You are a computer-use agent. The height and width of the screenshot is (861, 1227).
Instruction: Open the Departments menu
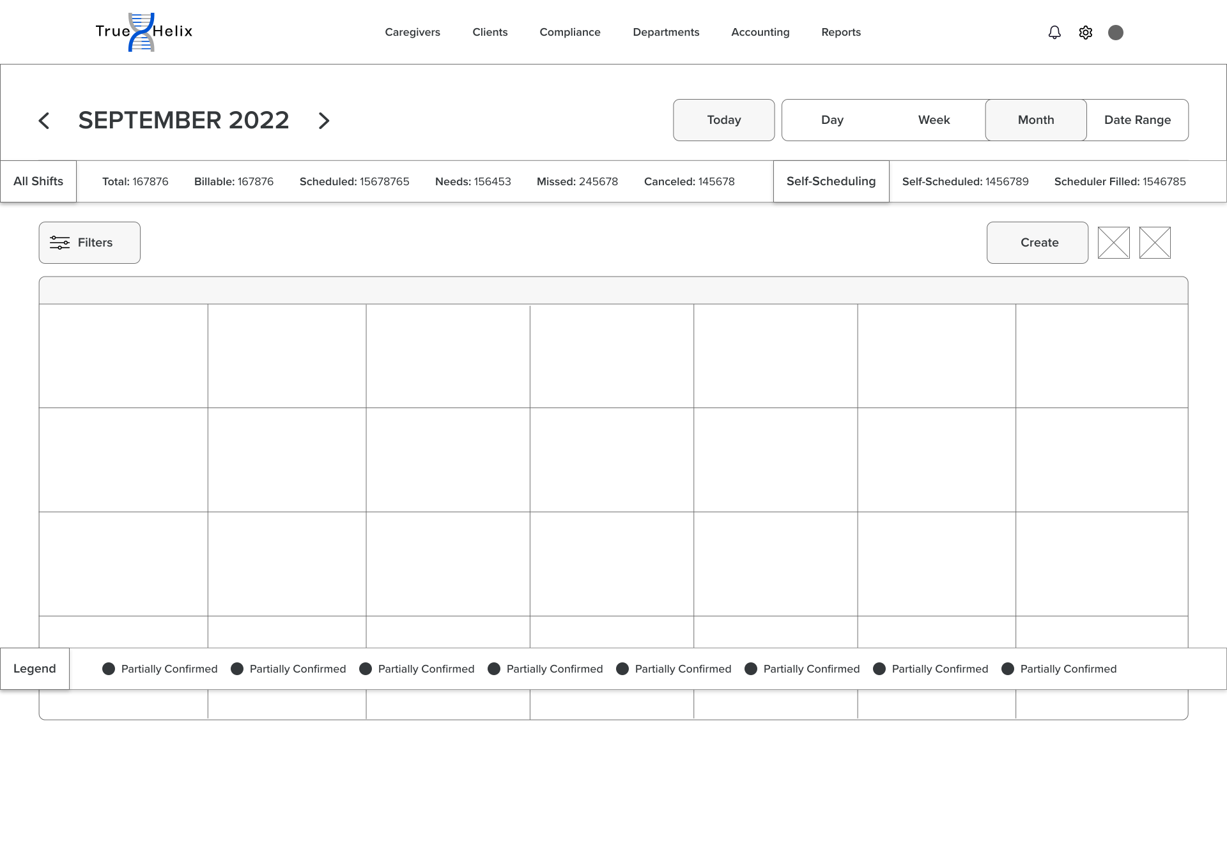point(666,32)
